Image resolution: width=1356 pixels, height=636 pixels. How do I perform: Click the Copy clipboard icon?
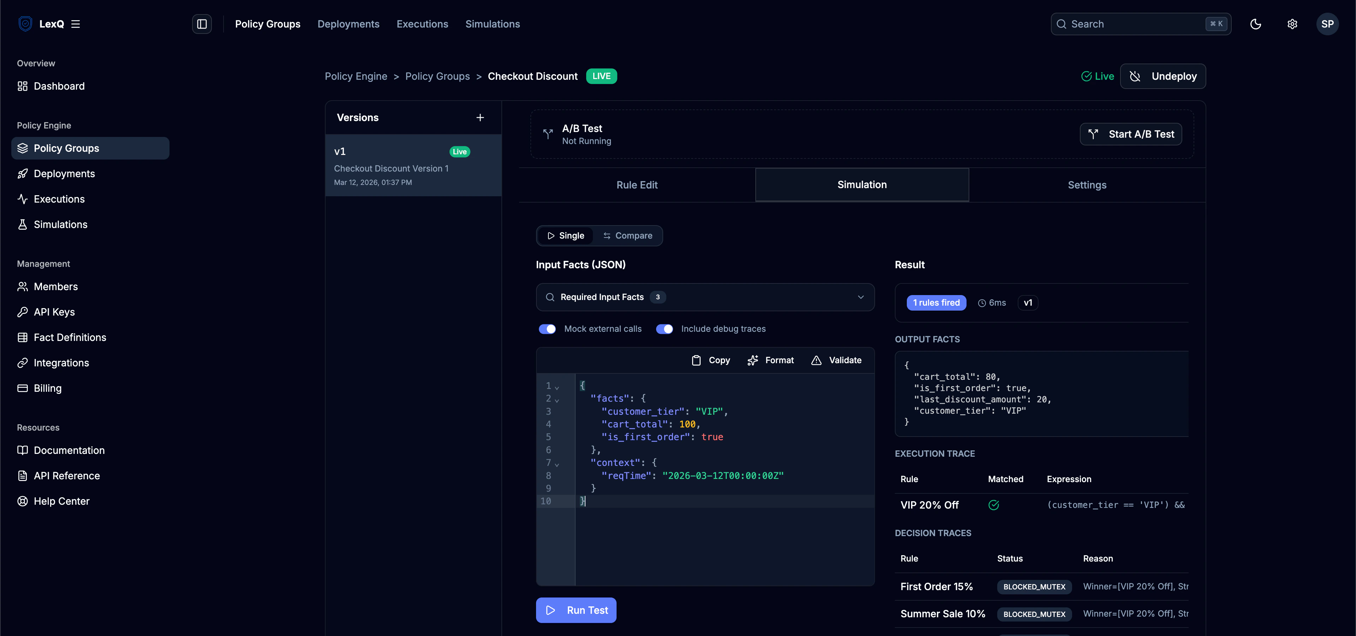click(x=696, y=360)
